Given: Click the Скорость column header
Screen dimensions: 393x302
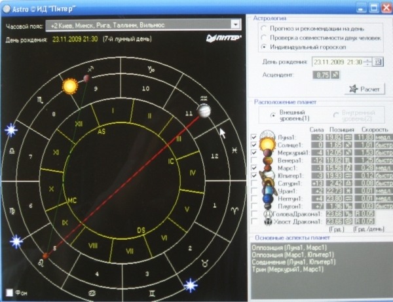Looking at the screenshot, I should (375, 130).
